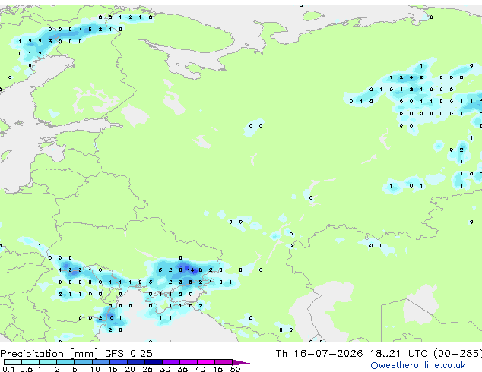Select the 0.1–0.5 mm legend swatch
482x372 pixels.
[13, 362]
